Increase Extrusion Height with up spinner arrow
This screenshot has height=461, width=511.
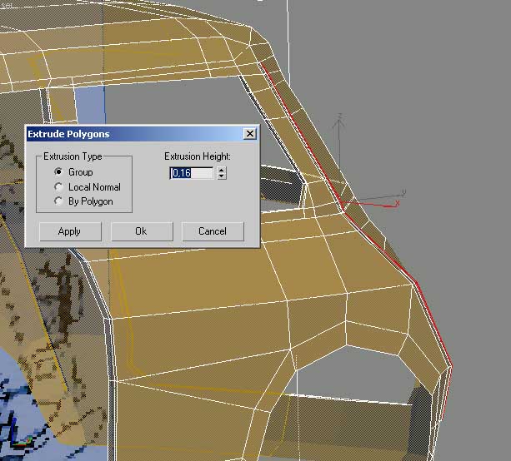tap(222, 170)
